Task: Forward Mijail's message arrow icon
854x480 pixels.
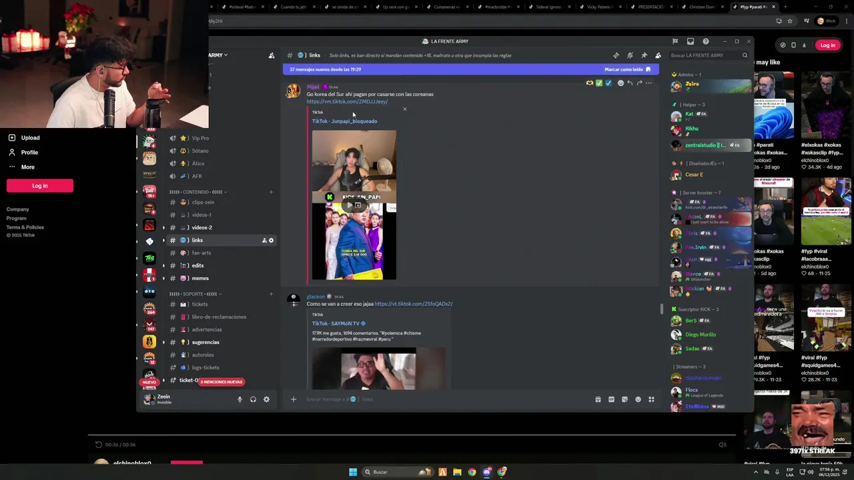Action: point(639,83)
